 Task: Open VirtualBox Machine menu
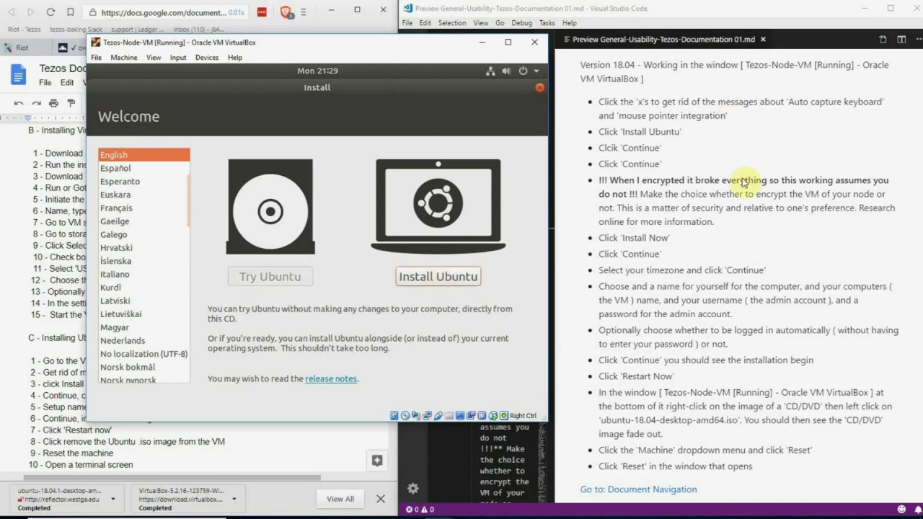124,58
